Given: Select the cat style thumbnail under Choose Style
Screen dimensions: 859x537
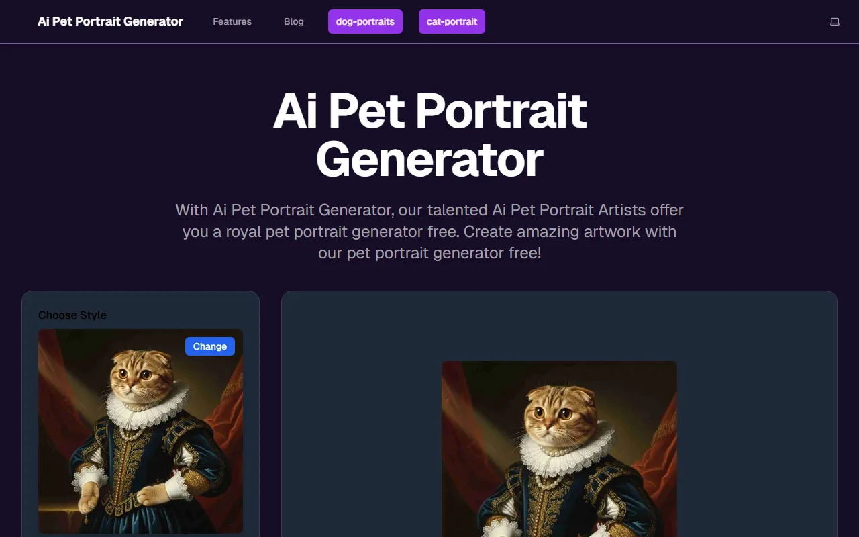Looking at the screenshot, I should pos(140,431).
